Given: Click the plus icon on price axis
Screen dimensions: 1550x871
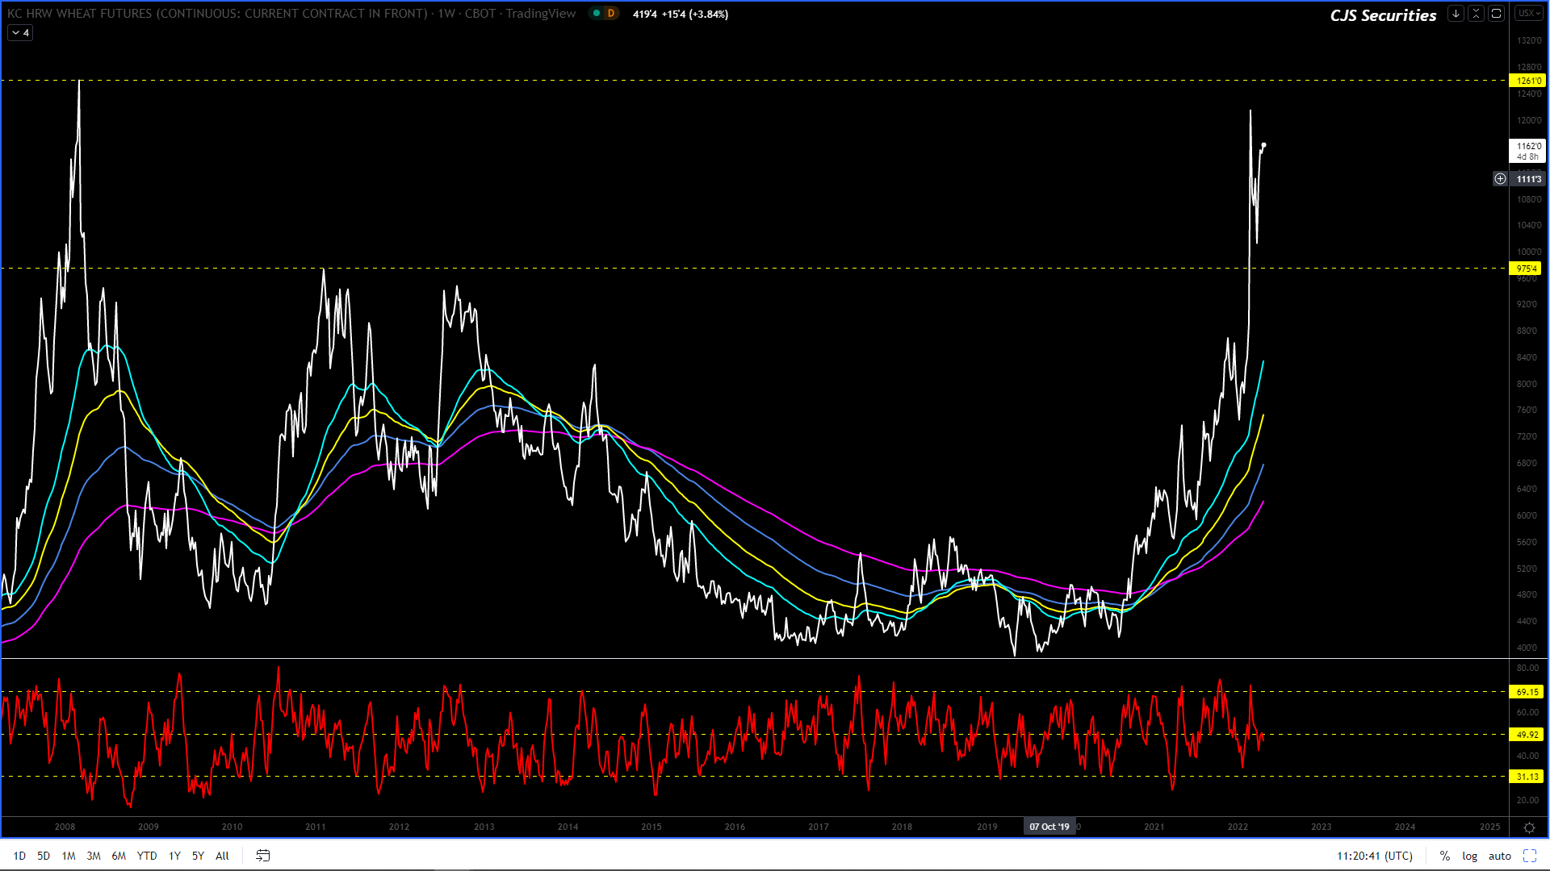Looking at the screenshot, I should click(1500, 179).
